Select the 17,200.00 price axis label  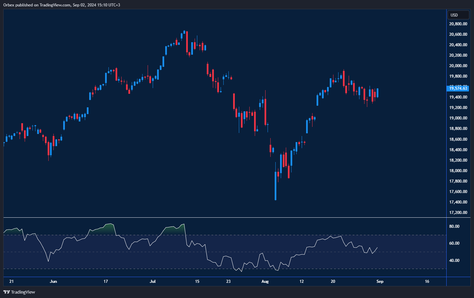(458, 213)
